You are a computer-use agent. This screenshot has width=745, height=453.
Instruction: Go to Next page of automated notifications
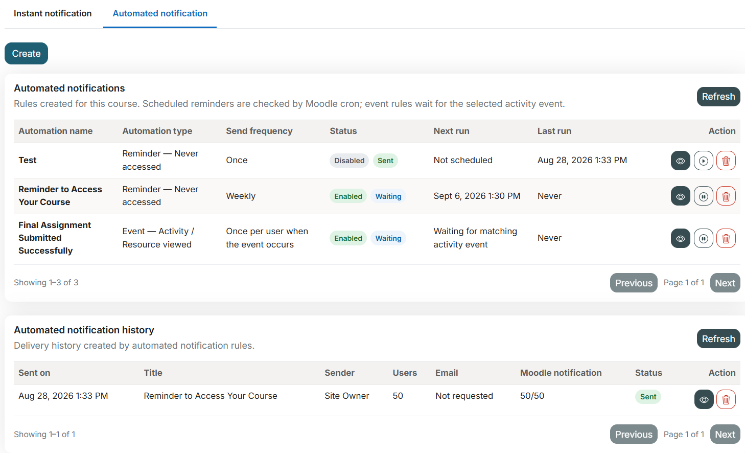point(725,283)
